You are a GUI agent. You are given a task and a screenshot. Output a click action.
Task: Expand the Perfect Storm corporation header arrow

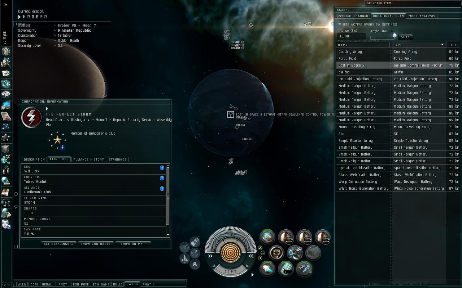(47, 109)
